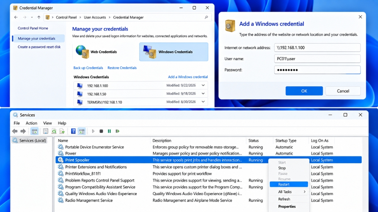
Task: Click OK in Add Windows credential dialog
Action: (x=304, y=91)
